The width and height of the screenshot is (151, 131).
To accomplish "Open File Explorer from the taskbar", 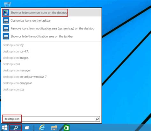I will [54, 128].
